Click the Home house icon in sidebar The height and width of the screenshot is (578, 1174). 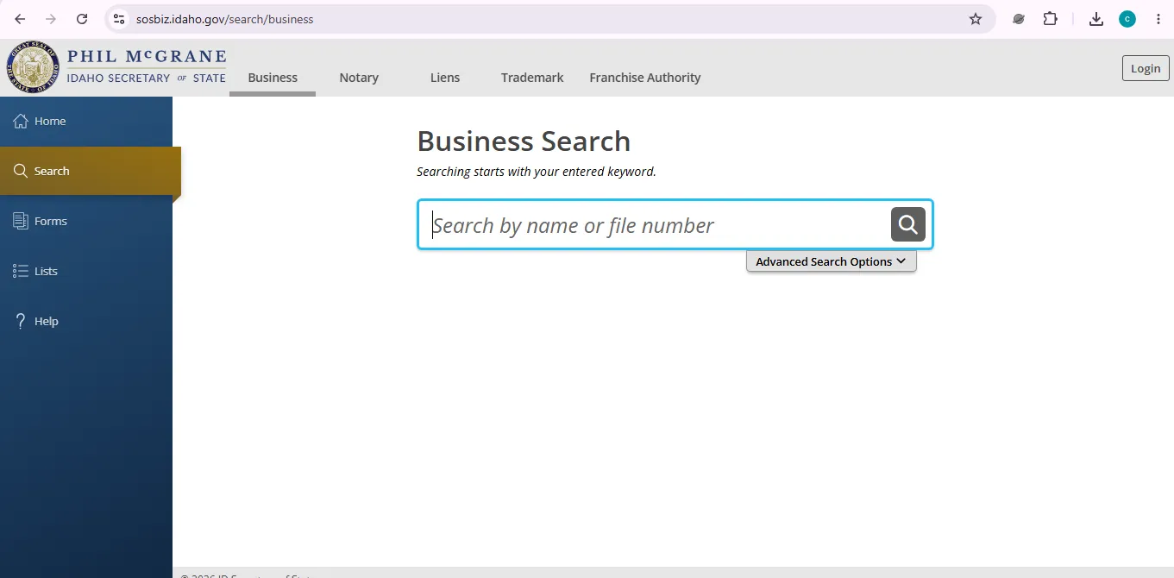[x=21, y=121]
